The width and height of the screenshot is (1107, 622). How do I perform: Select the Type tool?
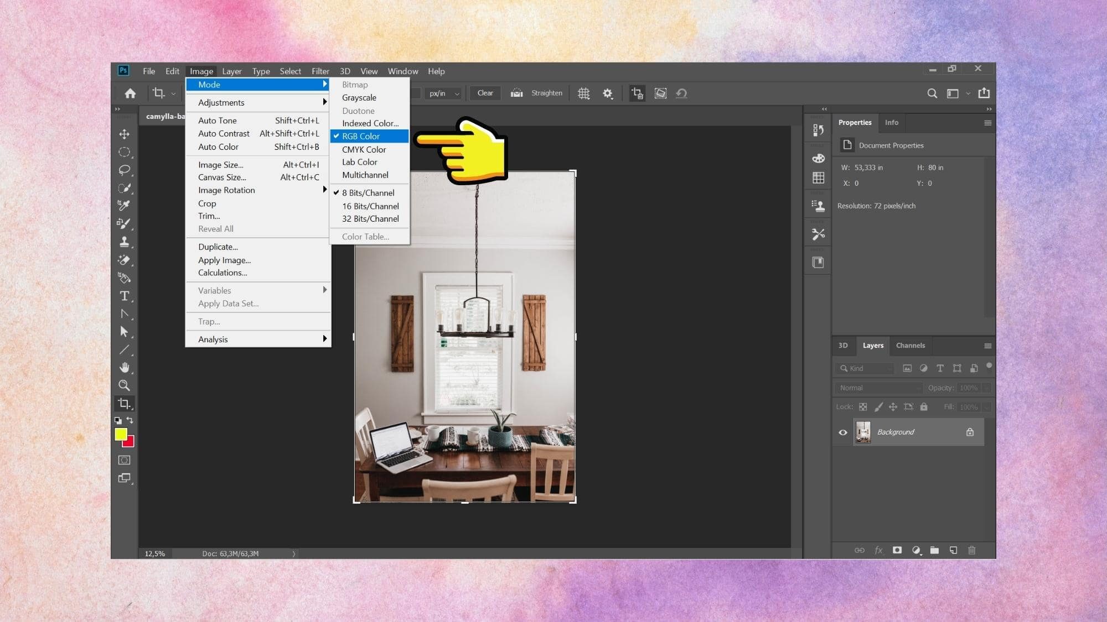coord(125,296)
